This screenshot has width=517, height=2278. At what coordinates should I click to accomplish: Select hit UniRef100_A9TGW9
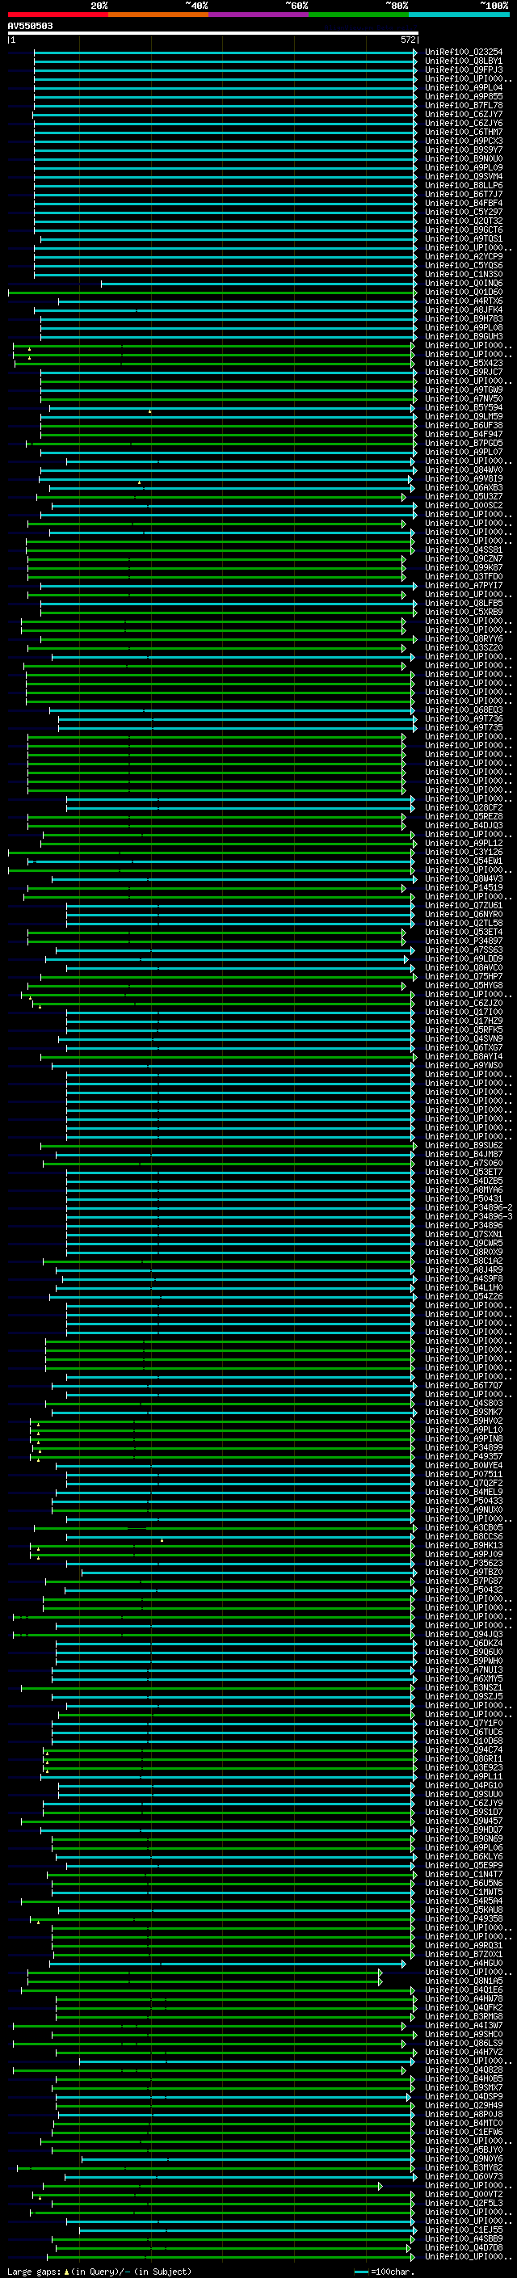click(463, 389)
